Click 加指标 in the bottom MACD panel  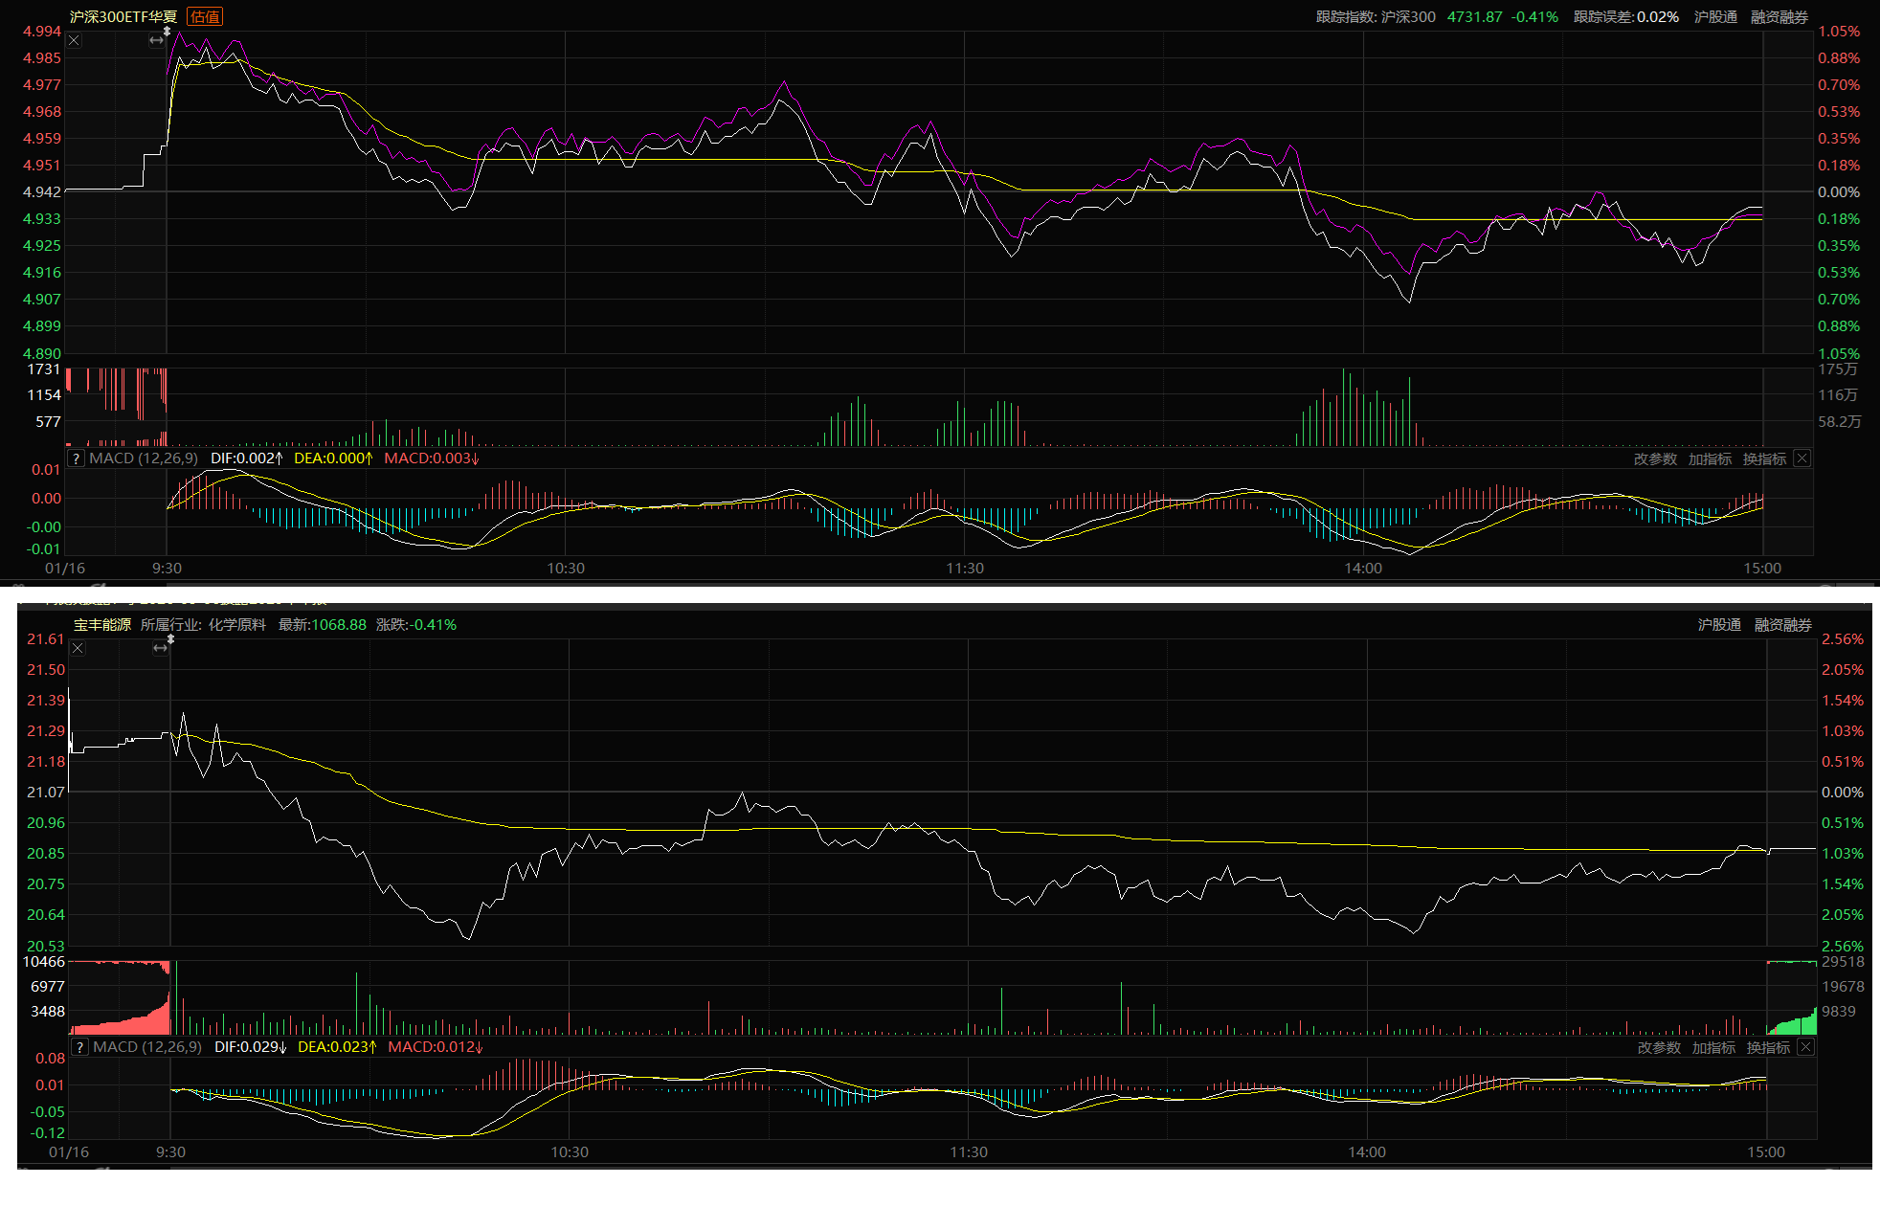pyautogui.click(x=1713, y=1047)
